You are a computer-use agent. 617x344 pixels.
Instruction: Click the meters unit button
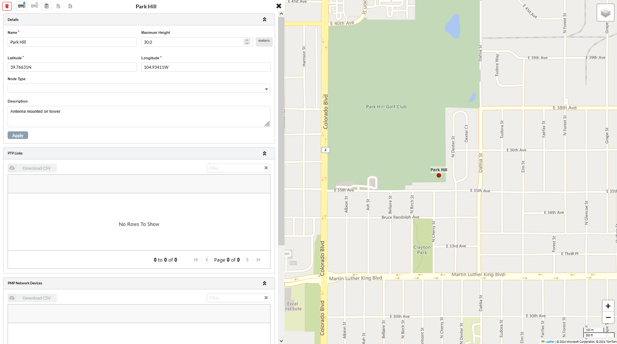[264, 41]
